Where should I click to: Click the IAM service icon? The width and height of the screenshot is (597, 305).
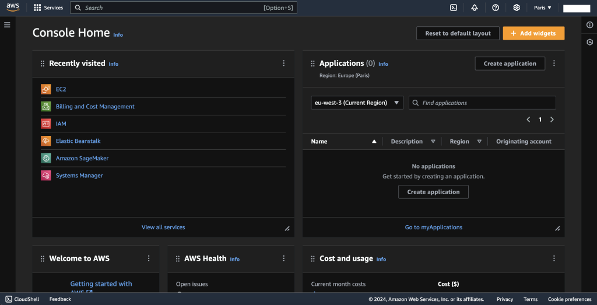(x=45, y=124)
